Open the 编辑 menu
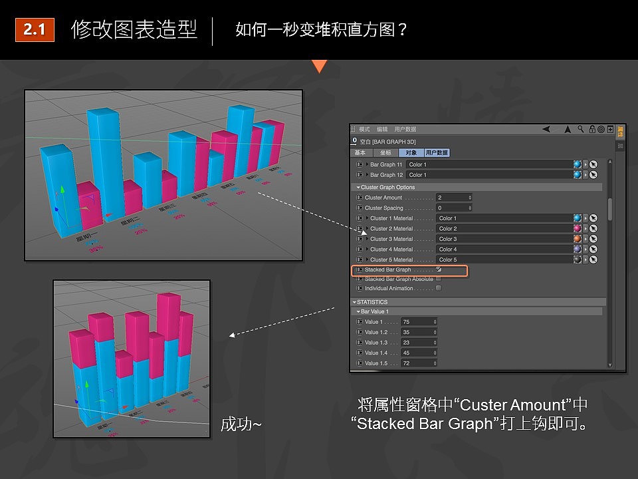The image size is (638, 479). 382,129
